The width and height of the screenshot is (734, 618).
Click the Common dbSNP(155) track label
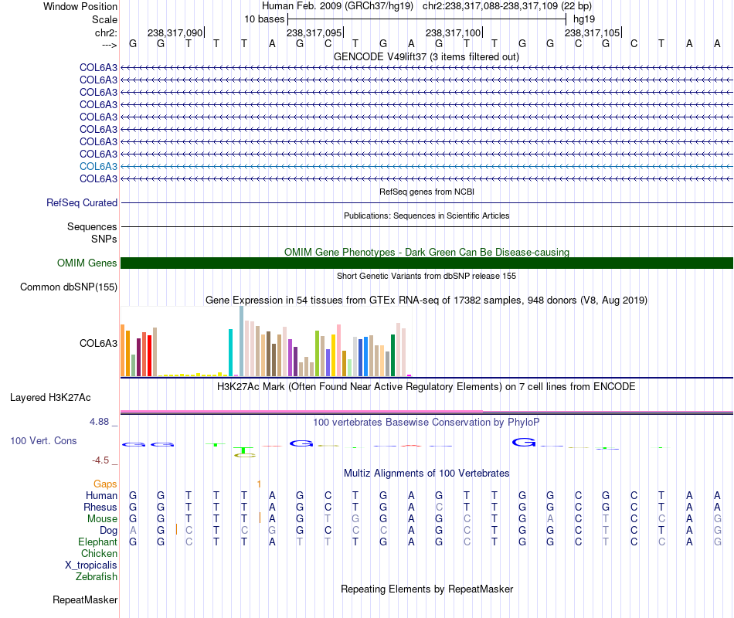coord(69,287)
